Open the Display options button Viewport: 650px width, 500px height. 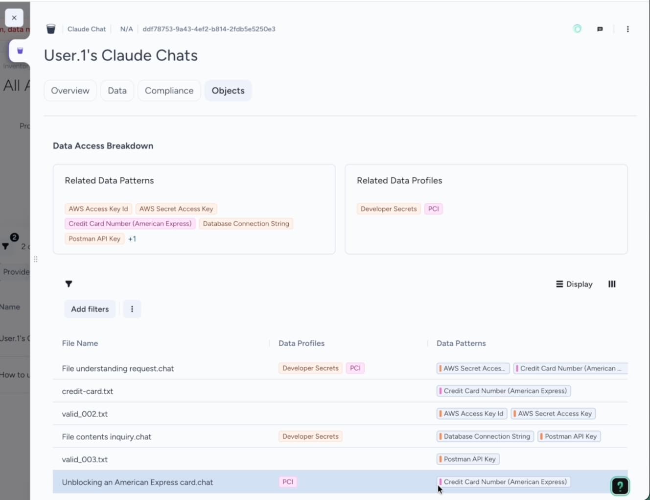[574, 284]
